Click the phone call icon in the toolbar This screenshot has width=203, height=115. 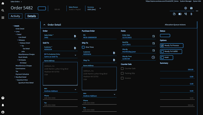pos(186,14)
